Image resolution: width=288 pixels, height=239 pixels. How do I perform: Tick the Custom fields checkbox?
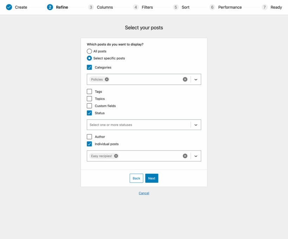tap(89, 106)
